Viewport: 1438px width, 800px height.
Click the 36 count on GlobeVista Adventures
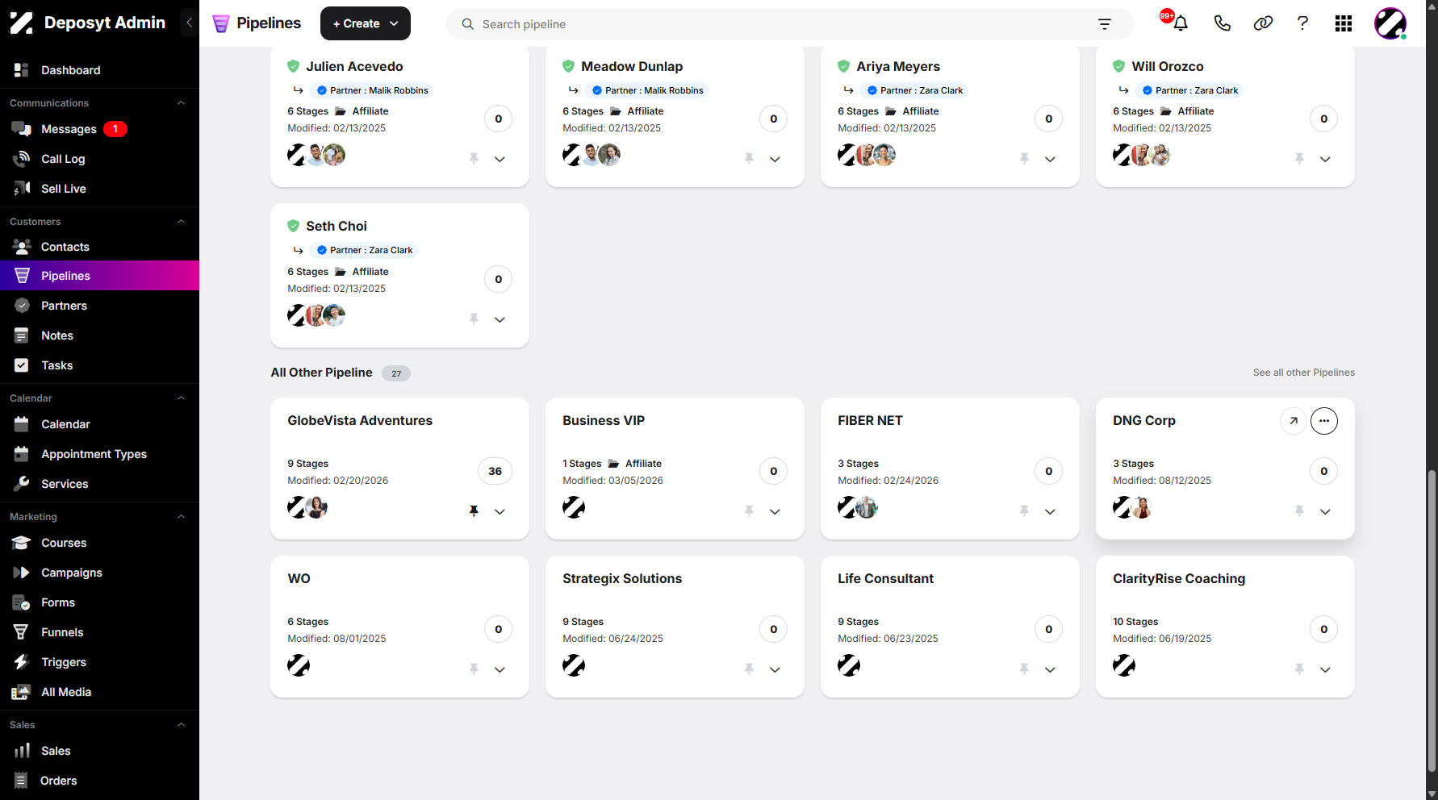tap(495, 471)
